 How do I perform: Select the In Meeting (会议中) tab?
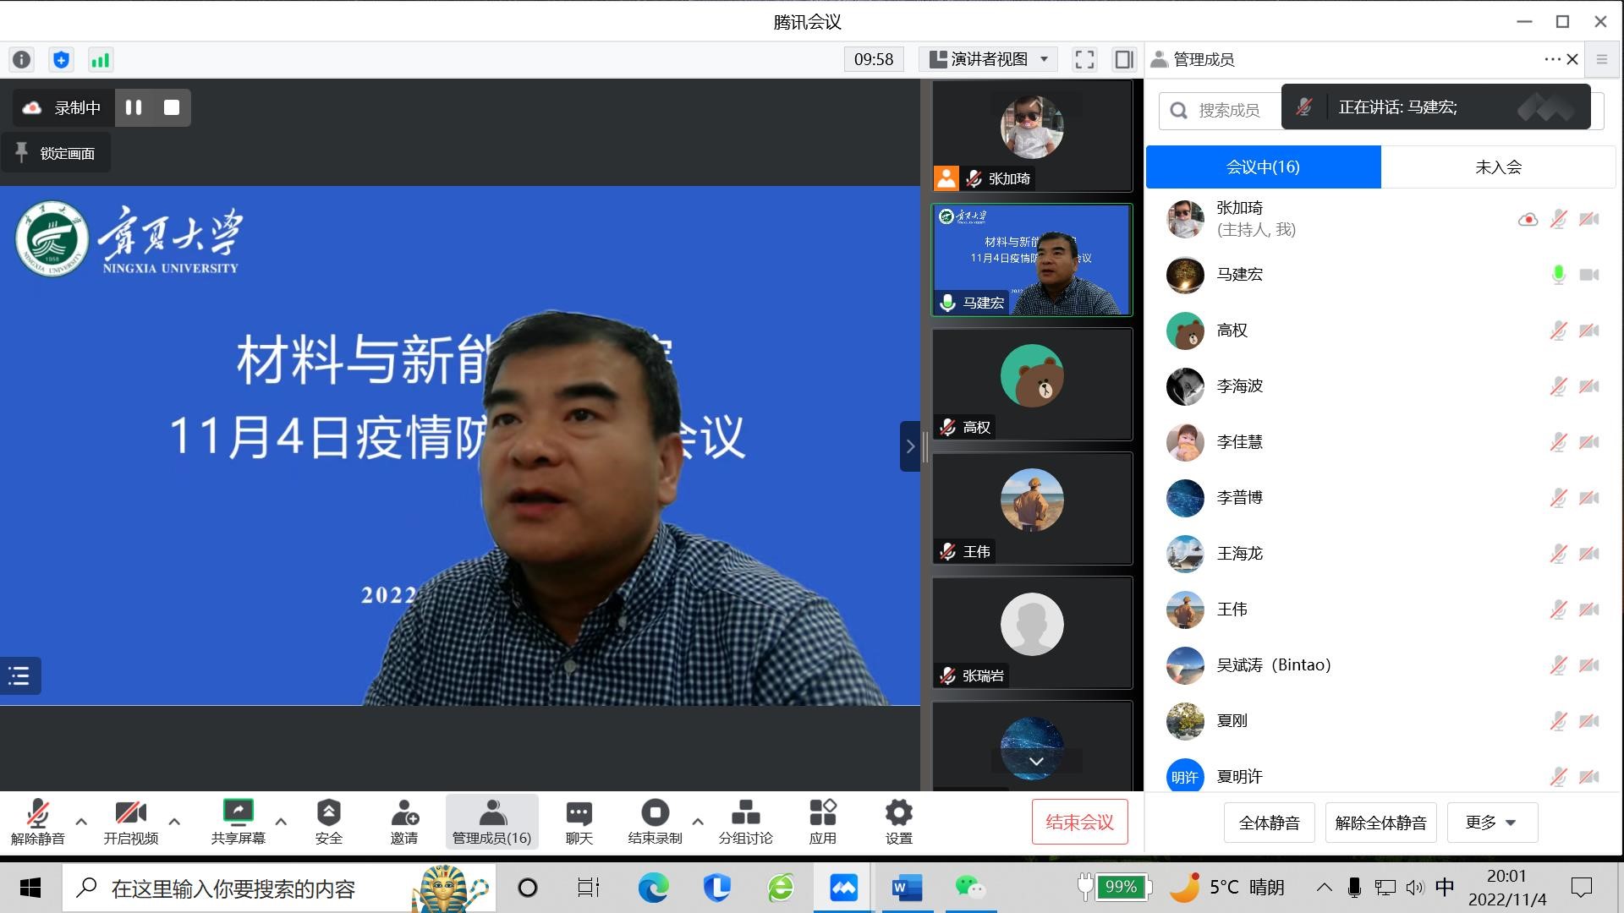point(1263,167)
